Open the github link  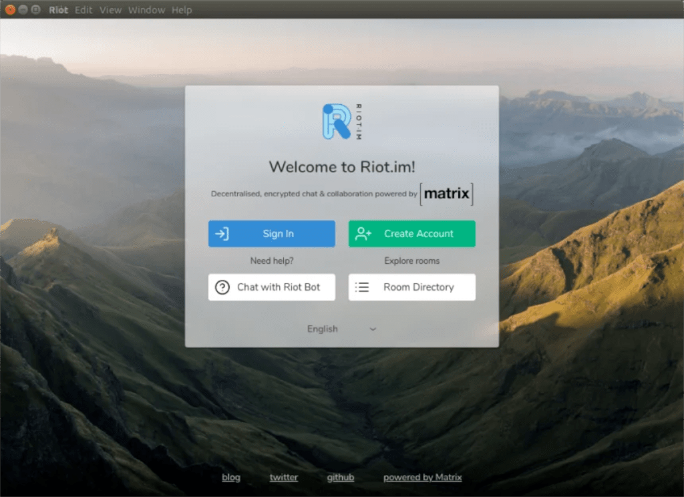340,477
